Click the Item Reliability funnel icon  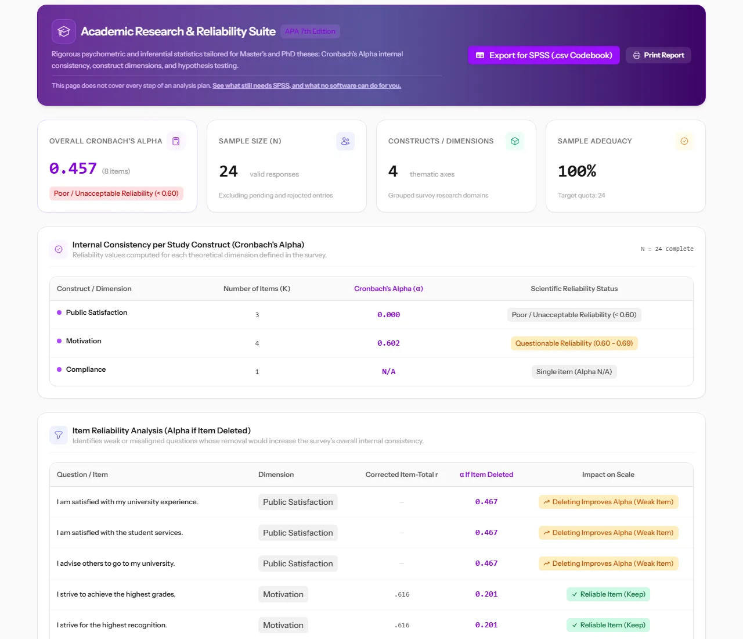[x=59, y=435]
